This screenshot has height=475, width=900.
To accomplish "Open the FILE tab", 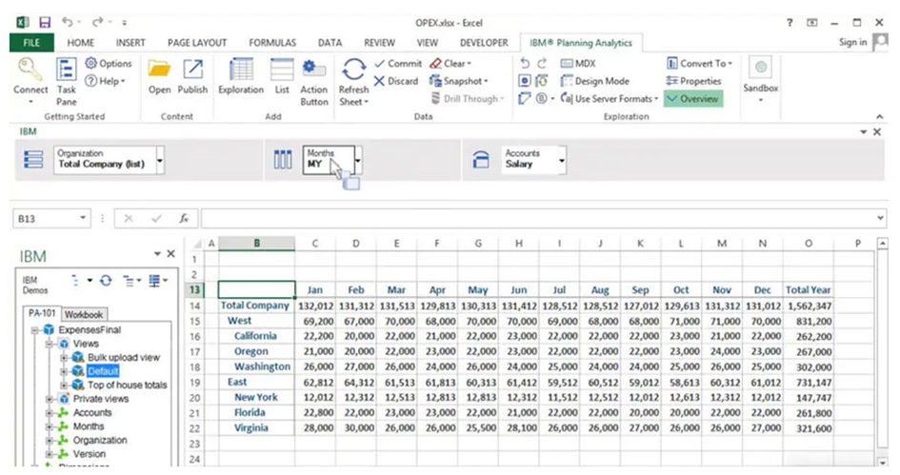I will click(31, 43).
